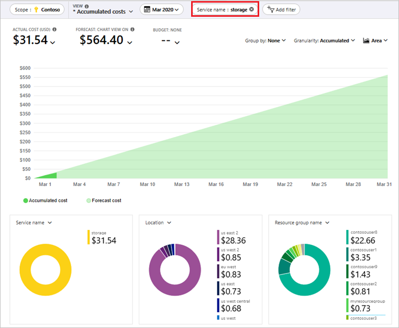Open the Area chart type selector

pos(375,41)
